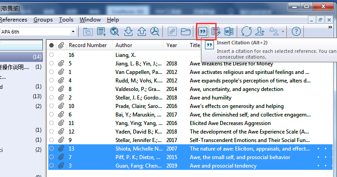Click paperclip attachment of record 7
The width and height of the screenshot is (337, 177).
coord(61,157)
